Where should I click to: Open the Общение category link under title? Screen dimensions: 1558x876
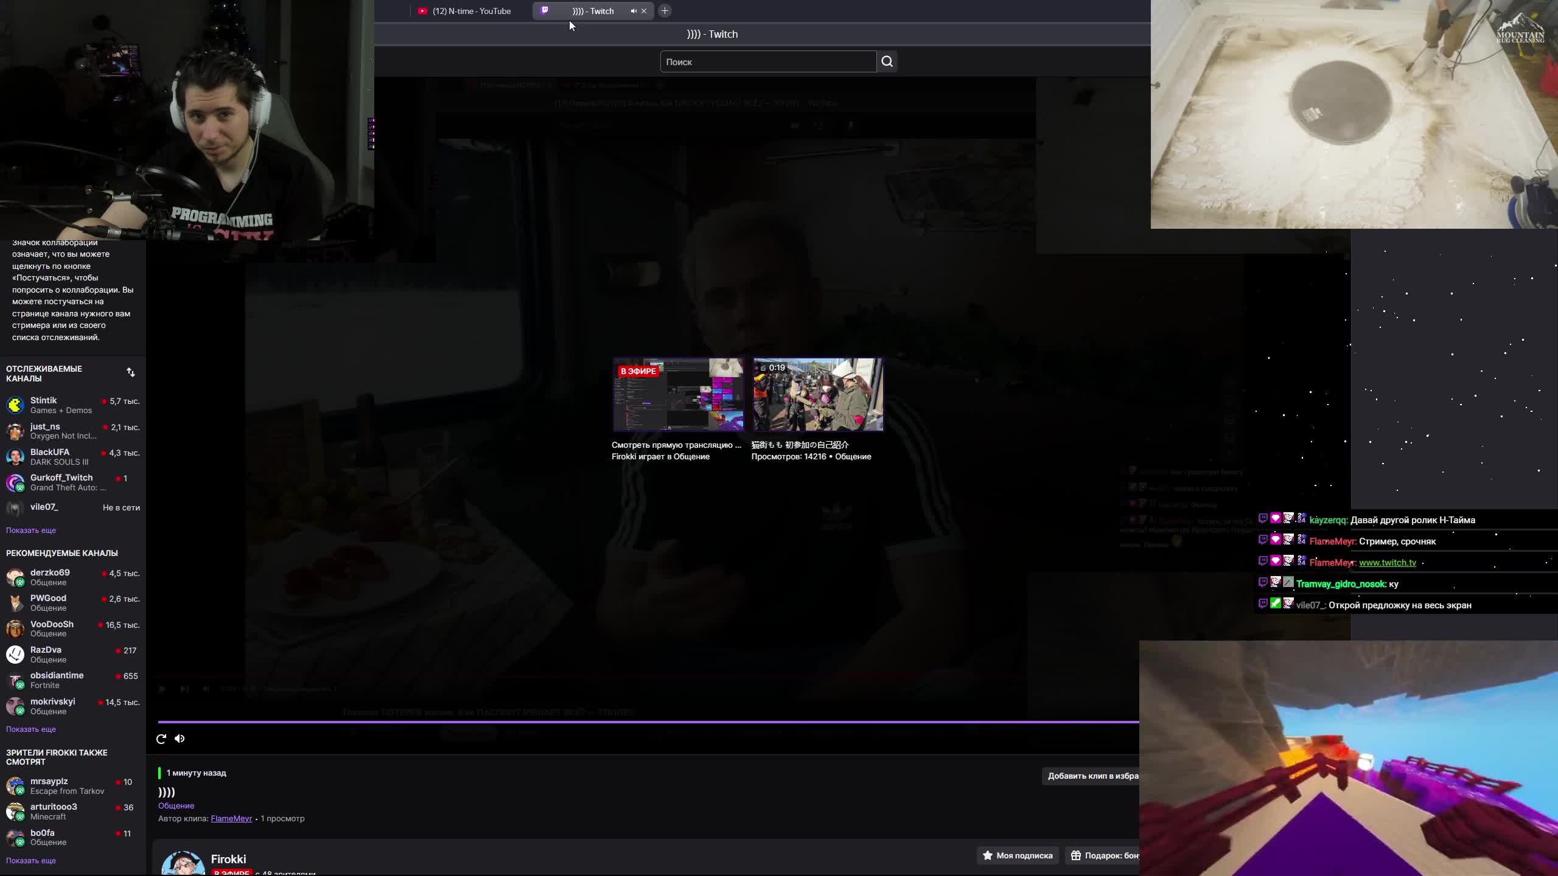(176, 805)
